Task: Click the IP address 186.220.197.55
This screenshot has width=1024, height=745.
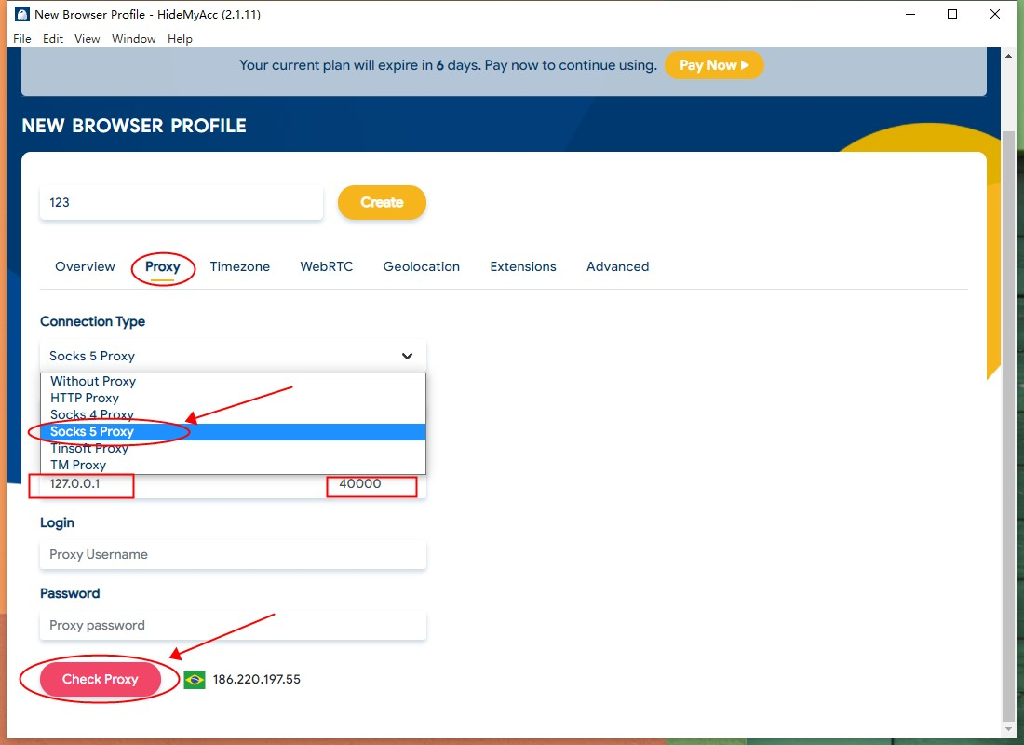Action: [257, 680]
